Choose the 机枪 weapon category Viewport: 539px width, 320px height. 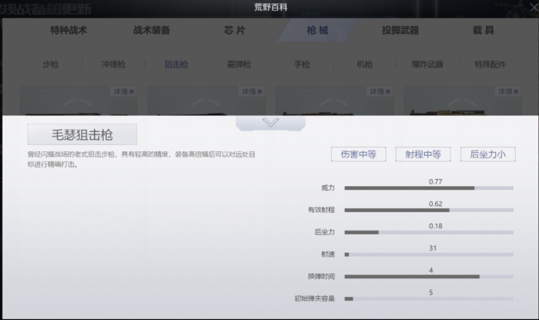coord(365,64)
